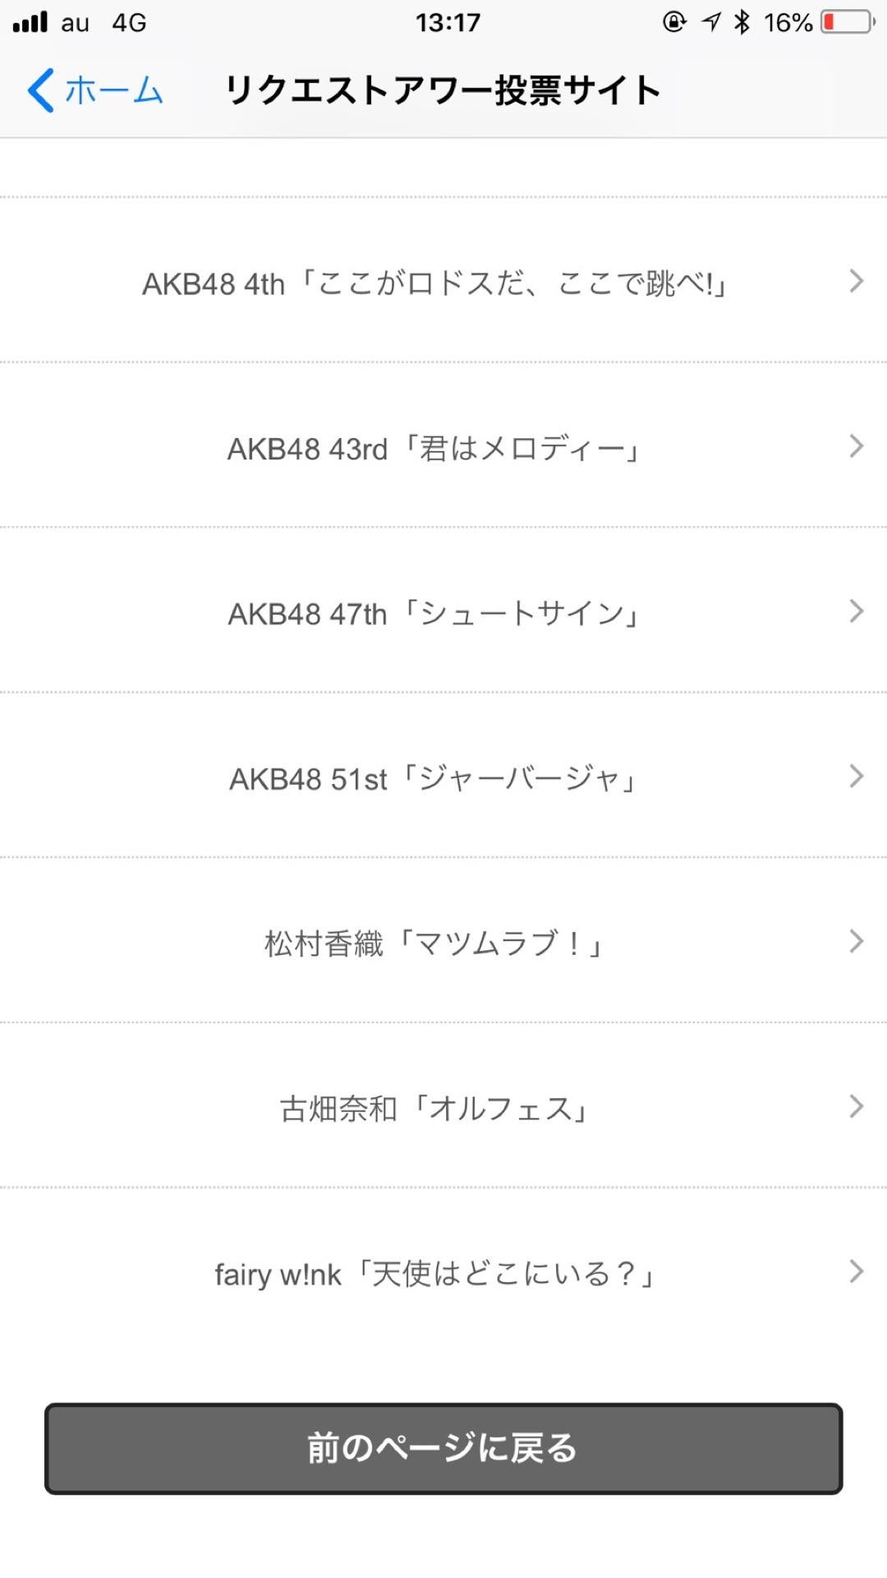Choose AKB48 51st ジャーバージャ
Viewport: 887px width, 1578px height.
point(434,779)
